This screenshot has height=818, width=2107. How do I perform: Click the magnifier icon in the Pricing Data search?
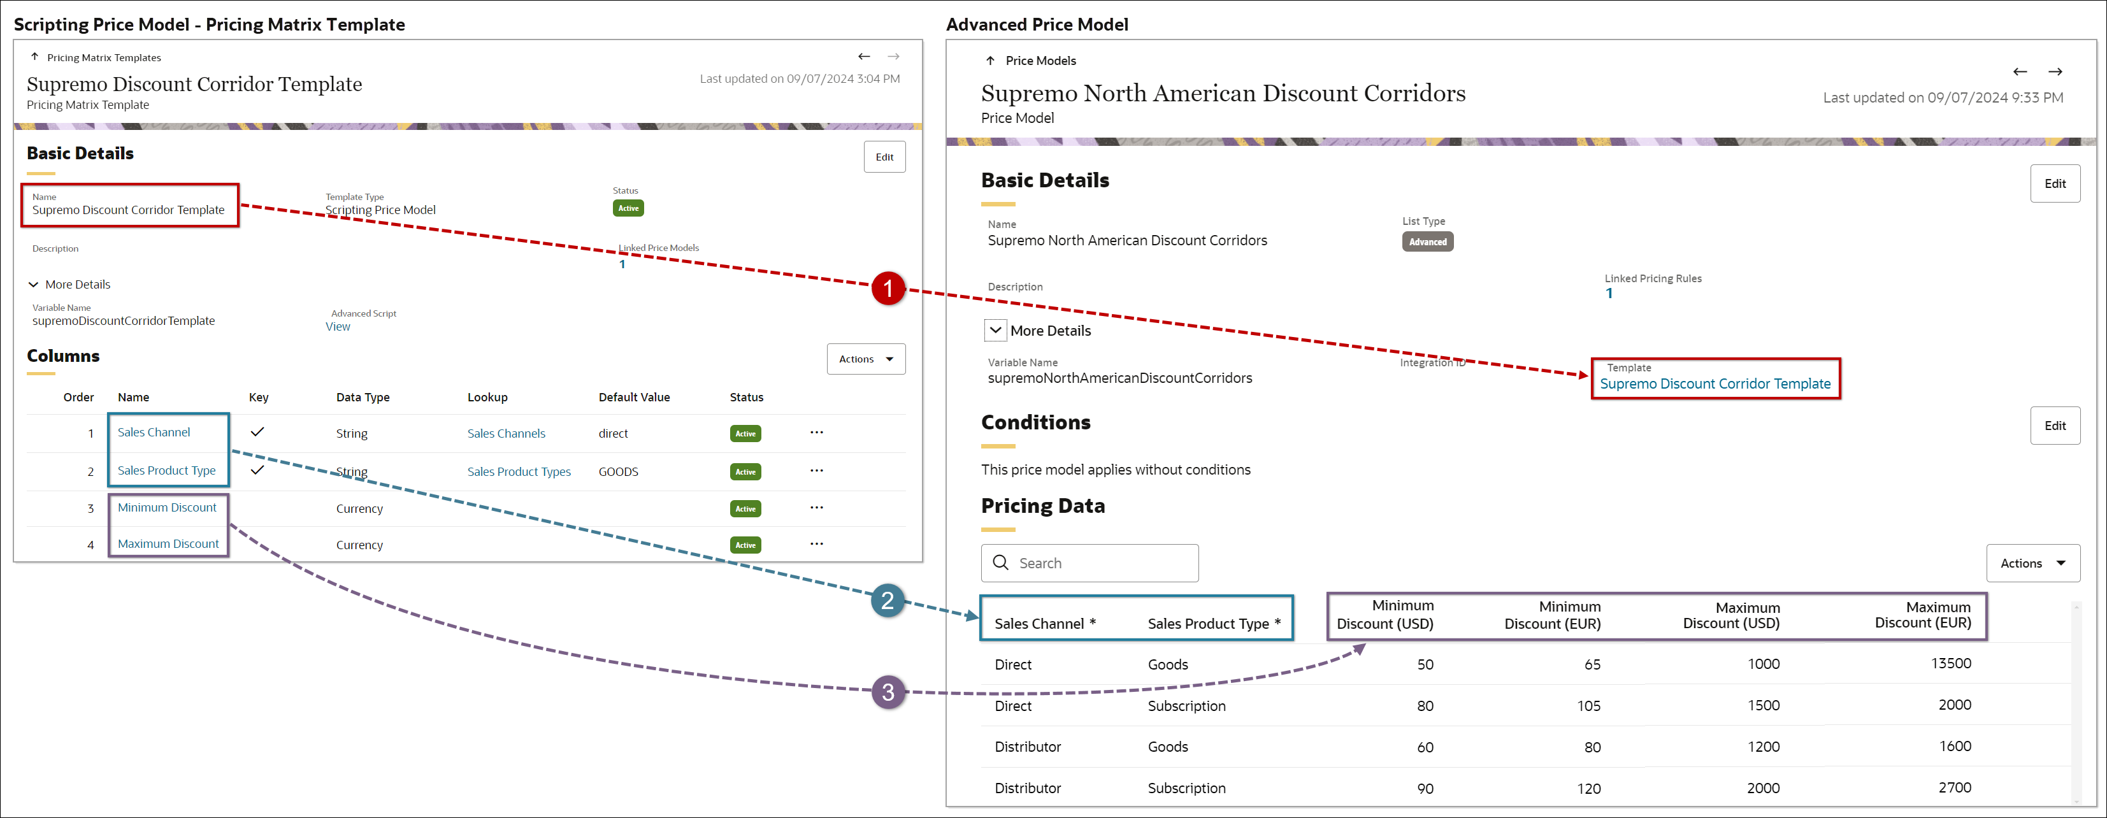tap(1001, 563)
